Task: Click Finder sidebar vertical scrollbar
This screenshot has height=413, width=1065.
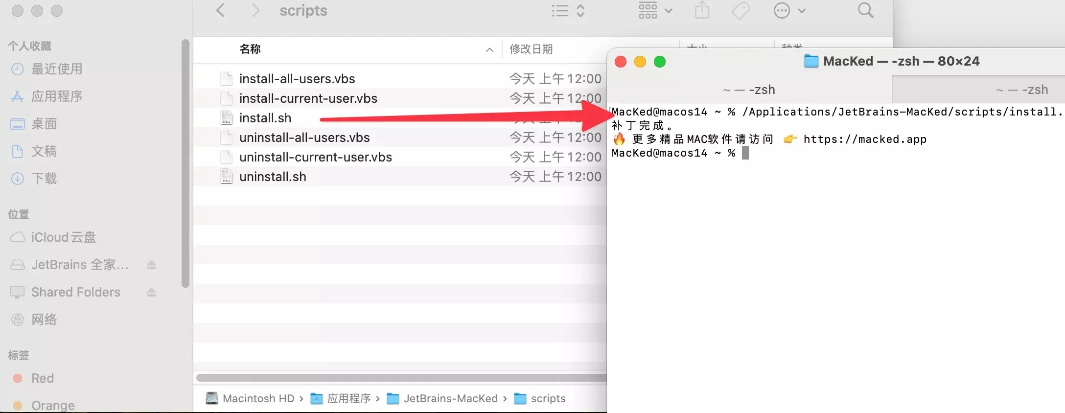Action: pyautogui.click(x=185, y=163)
